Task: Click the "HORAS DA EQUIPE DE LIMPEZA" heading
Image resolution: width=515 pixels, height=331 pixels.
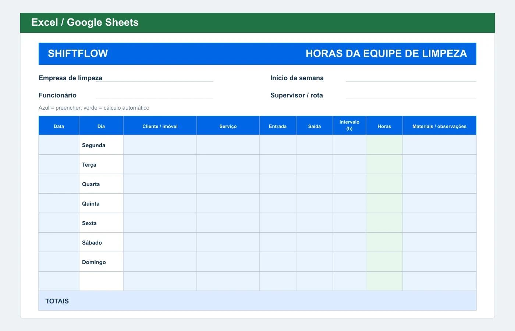Action: tap(386, 54)
